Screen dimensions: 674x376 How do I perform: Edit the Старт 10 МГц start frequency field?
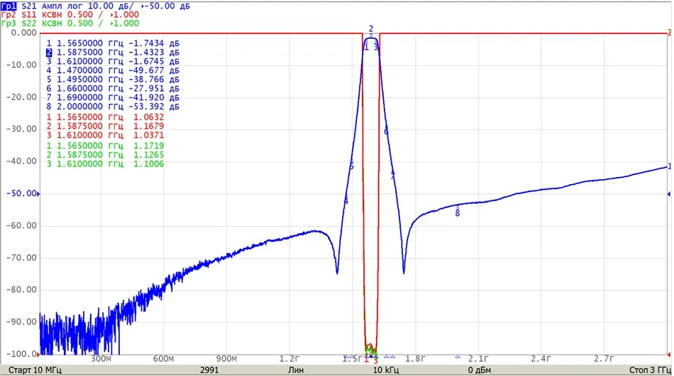click(x=35, y=370)
